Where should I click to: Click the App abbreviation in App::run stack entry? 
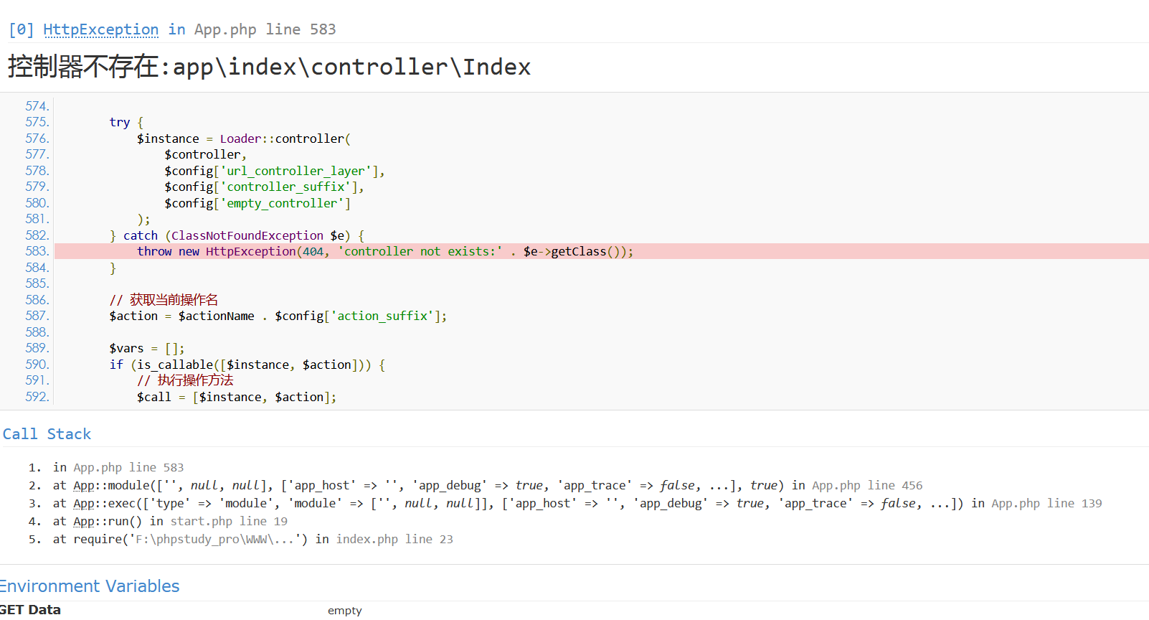(x=83, y=522)
